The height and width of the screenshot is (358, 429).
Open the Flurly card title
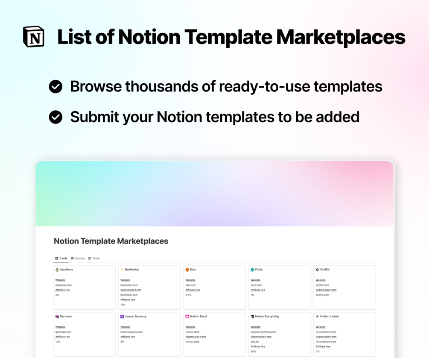pyautogui.click(x=259, y=270)
